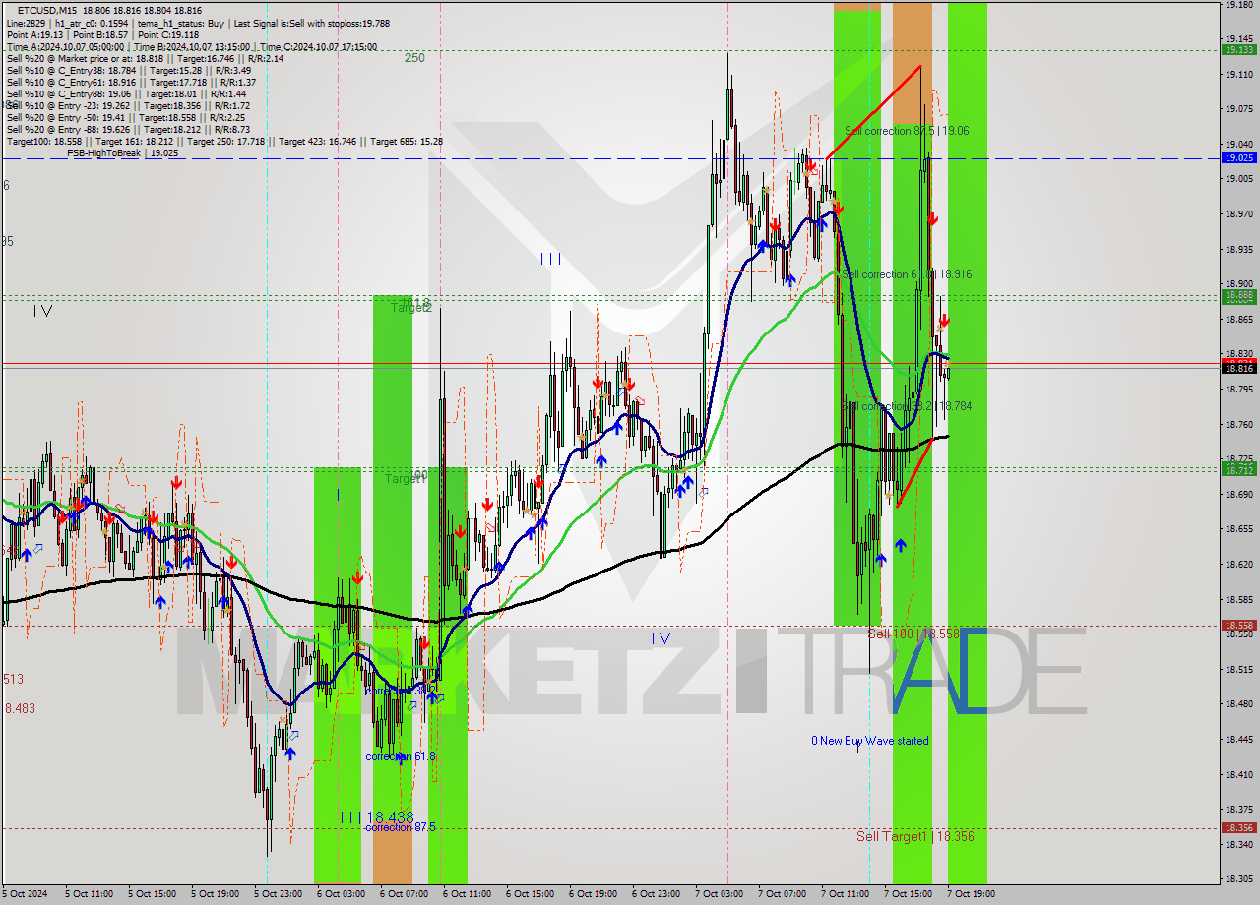The image size is (1260, 905).
Task: Click the '5 Oct 2024' time axis label
Action: tap(24, 894)
